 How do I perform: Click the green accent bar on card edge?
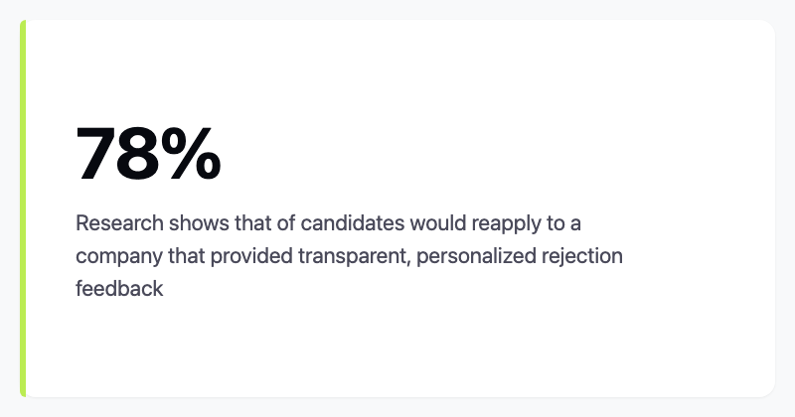coord(23,208)
